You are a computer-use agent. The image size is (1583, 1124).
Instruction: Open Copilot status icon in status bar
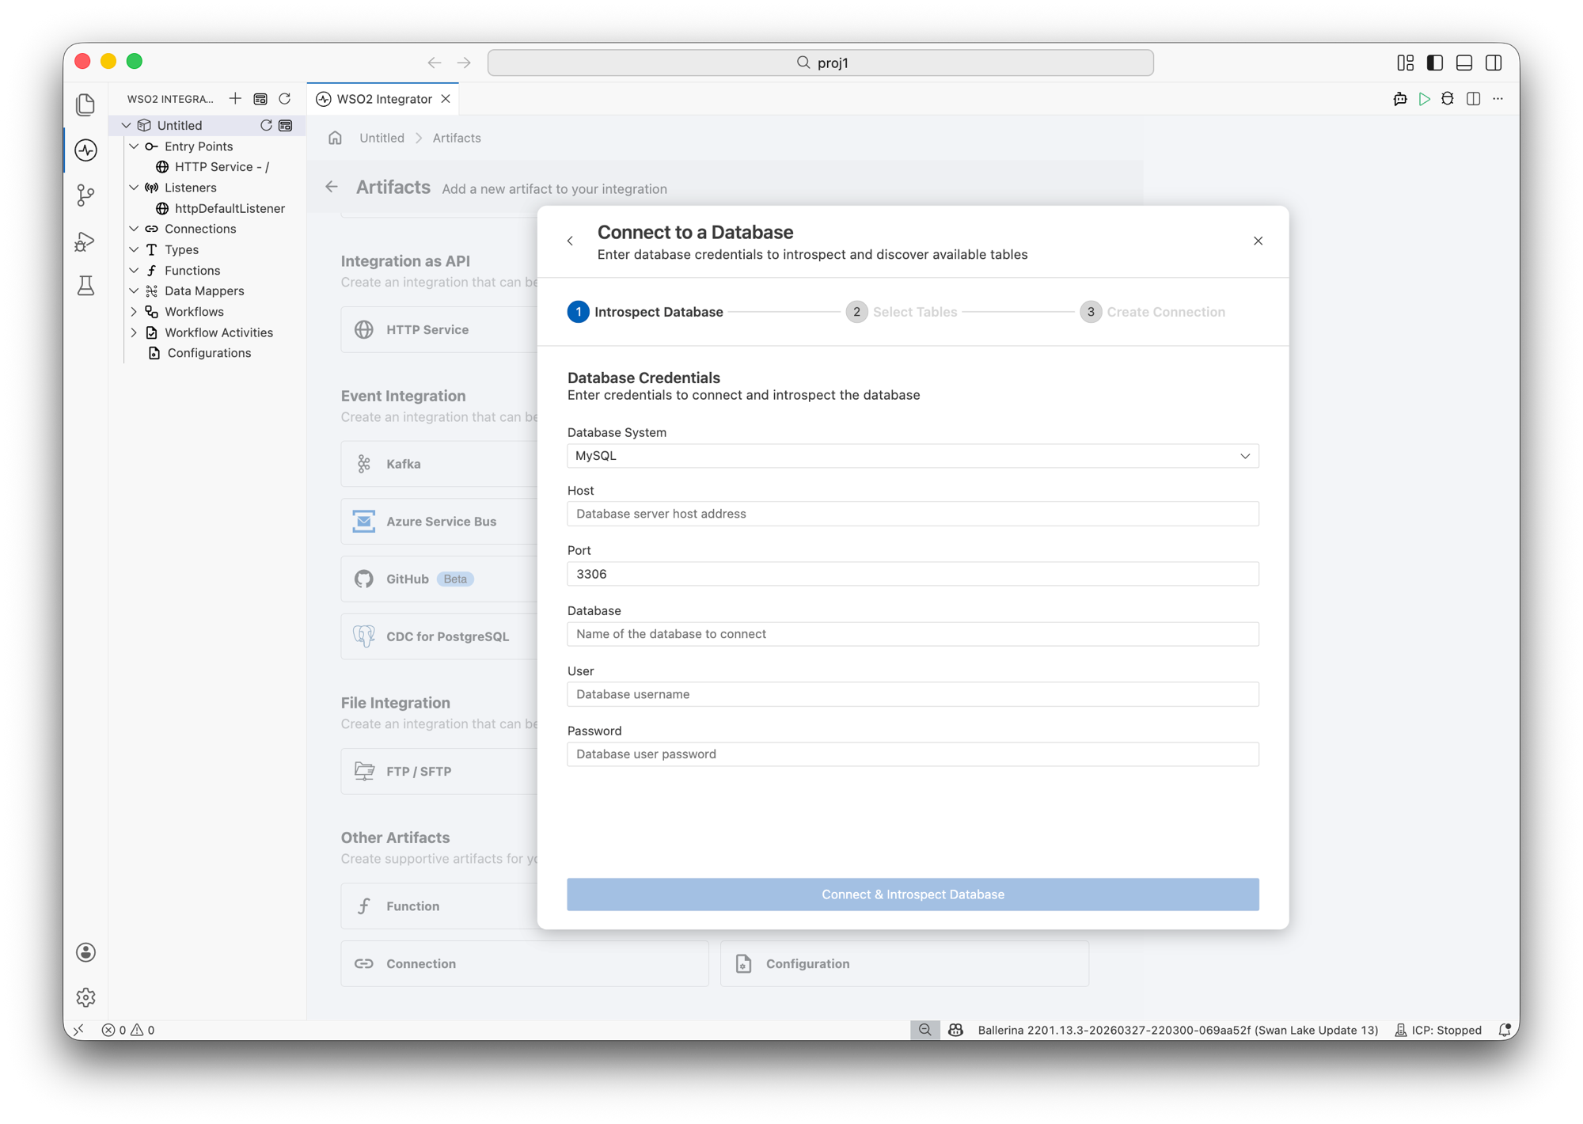pos(955,1030)
